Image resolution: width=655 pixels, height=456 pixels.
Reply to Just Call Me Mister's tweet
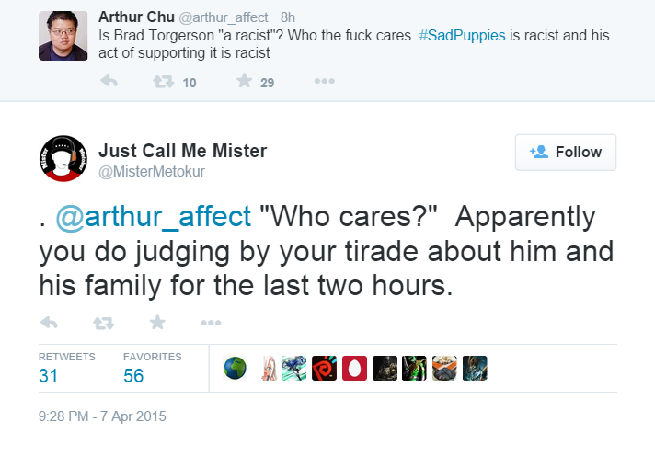[x=49, y=323]
